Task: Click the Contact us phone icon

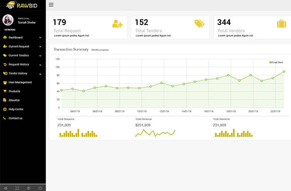Action: 5,118
